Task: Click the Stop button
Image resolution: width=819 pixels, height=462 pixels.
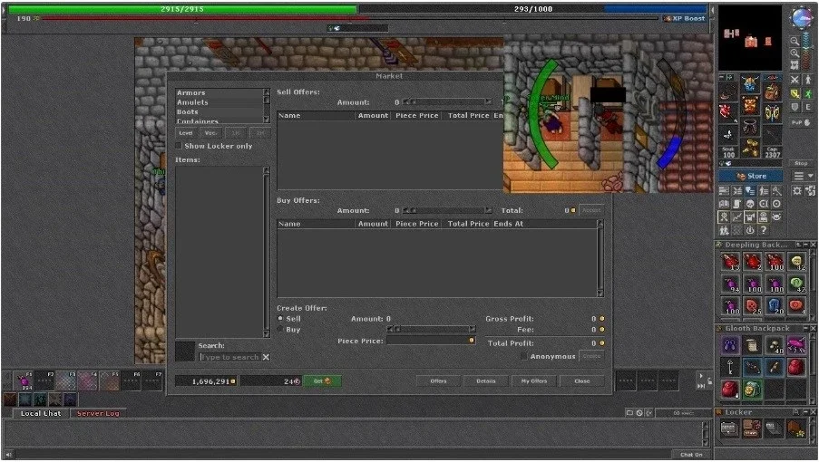Action: click(801, 163)
